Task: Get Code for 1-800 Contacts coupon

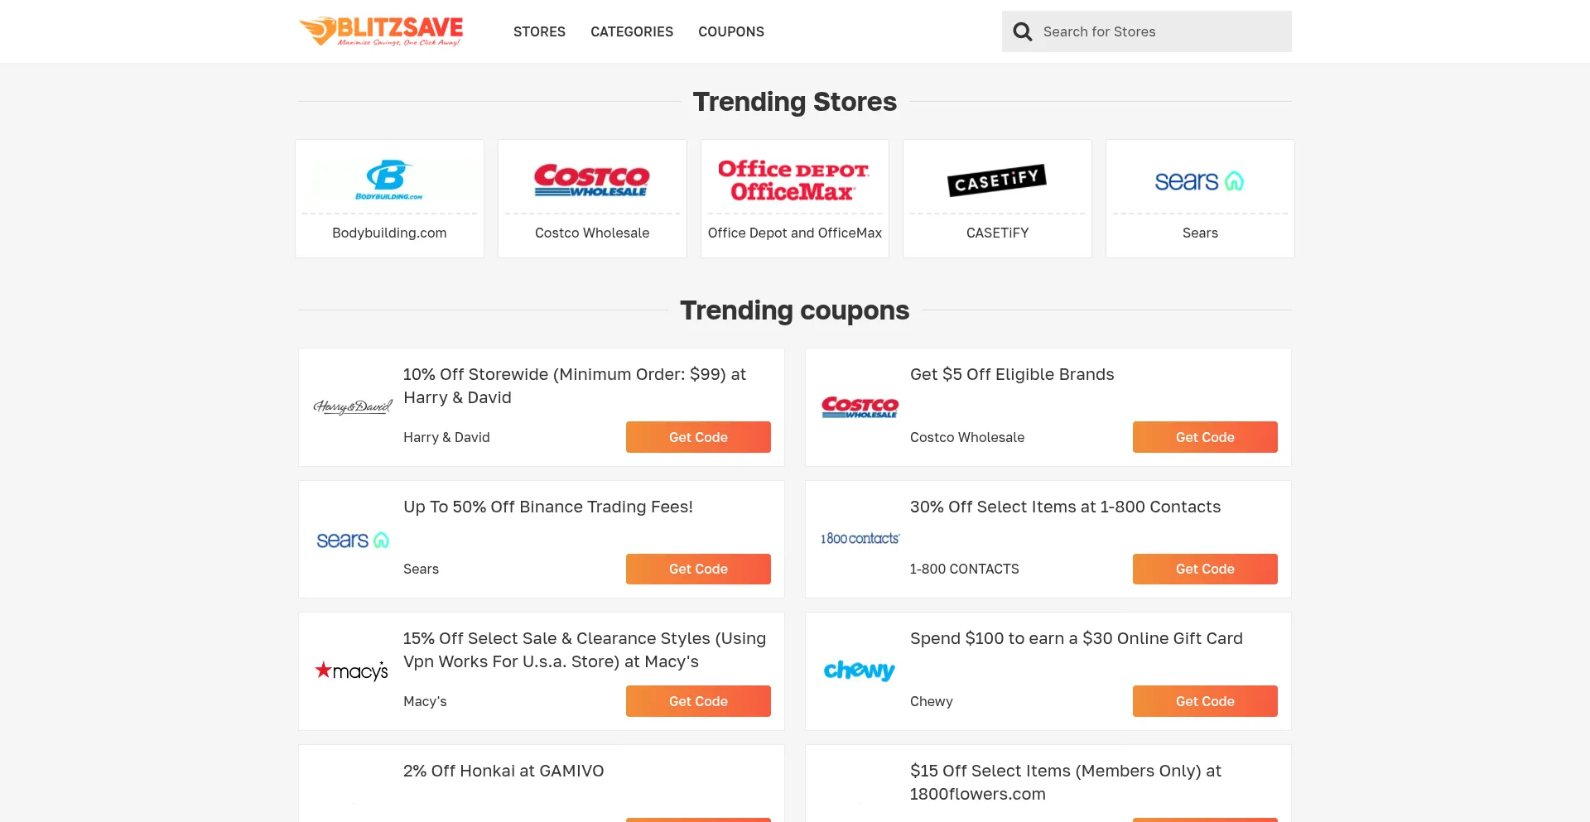Action: coord(1205,569)
